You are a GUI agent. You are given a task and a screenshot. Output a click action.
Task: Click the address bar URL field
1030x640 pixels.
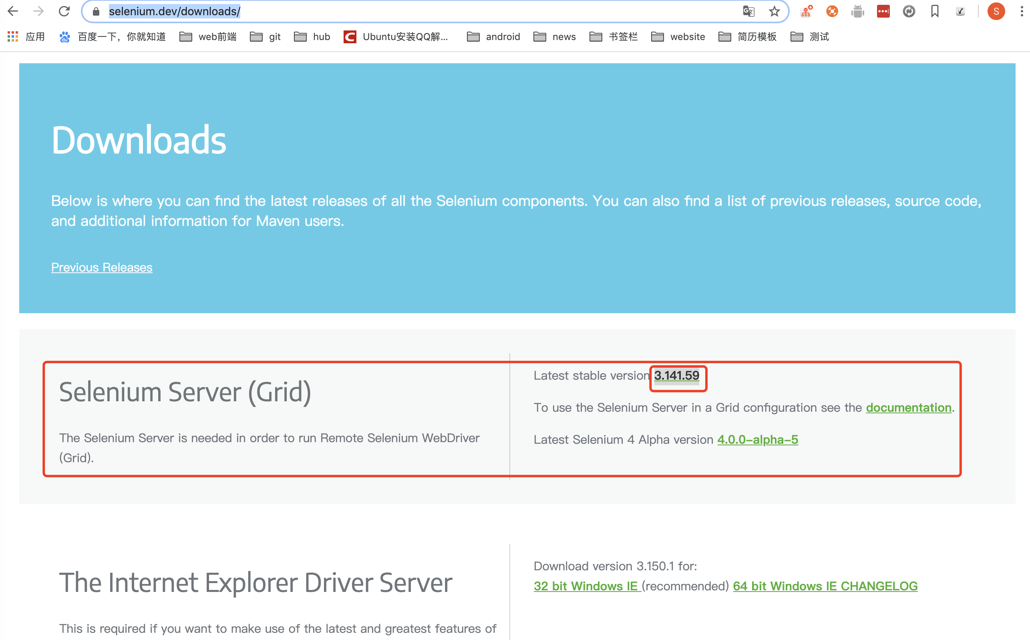click(381, 12)
